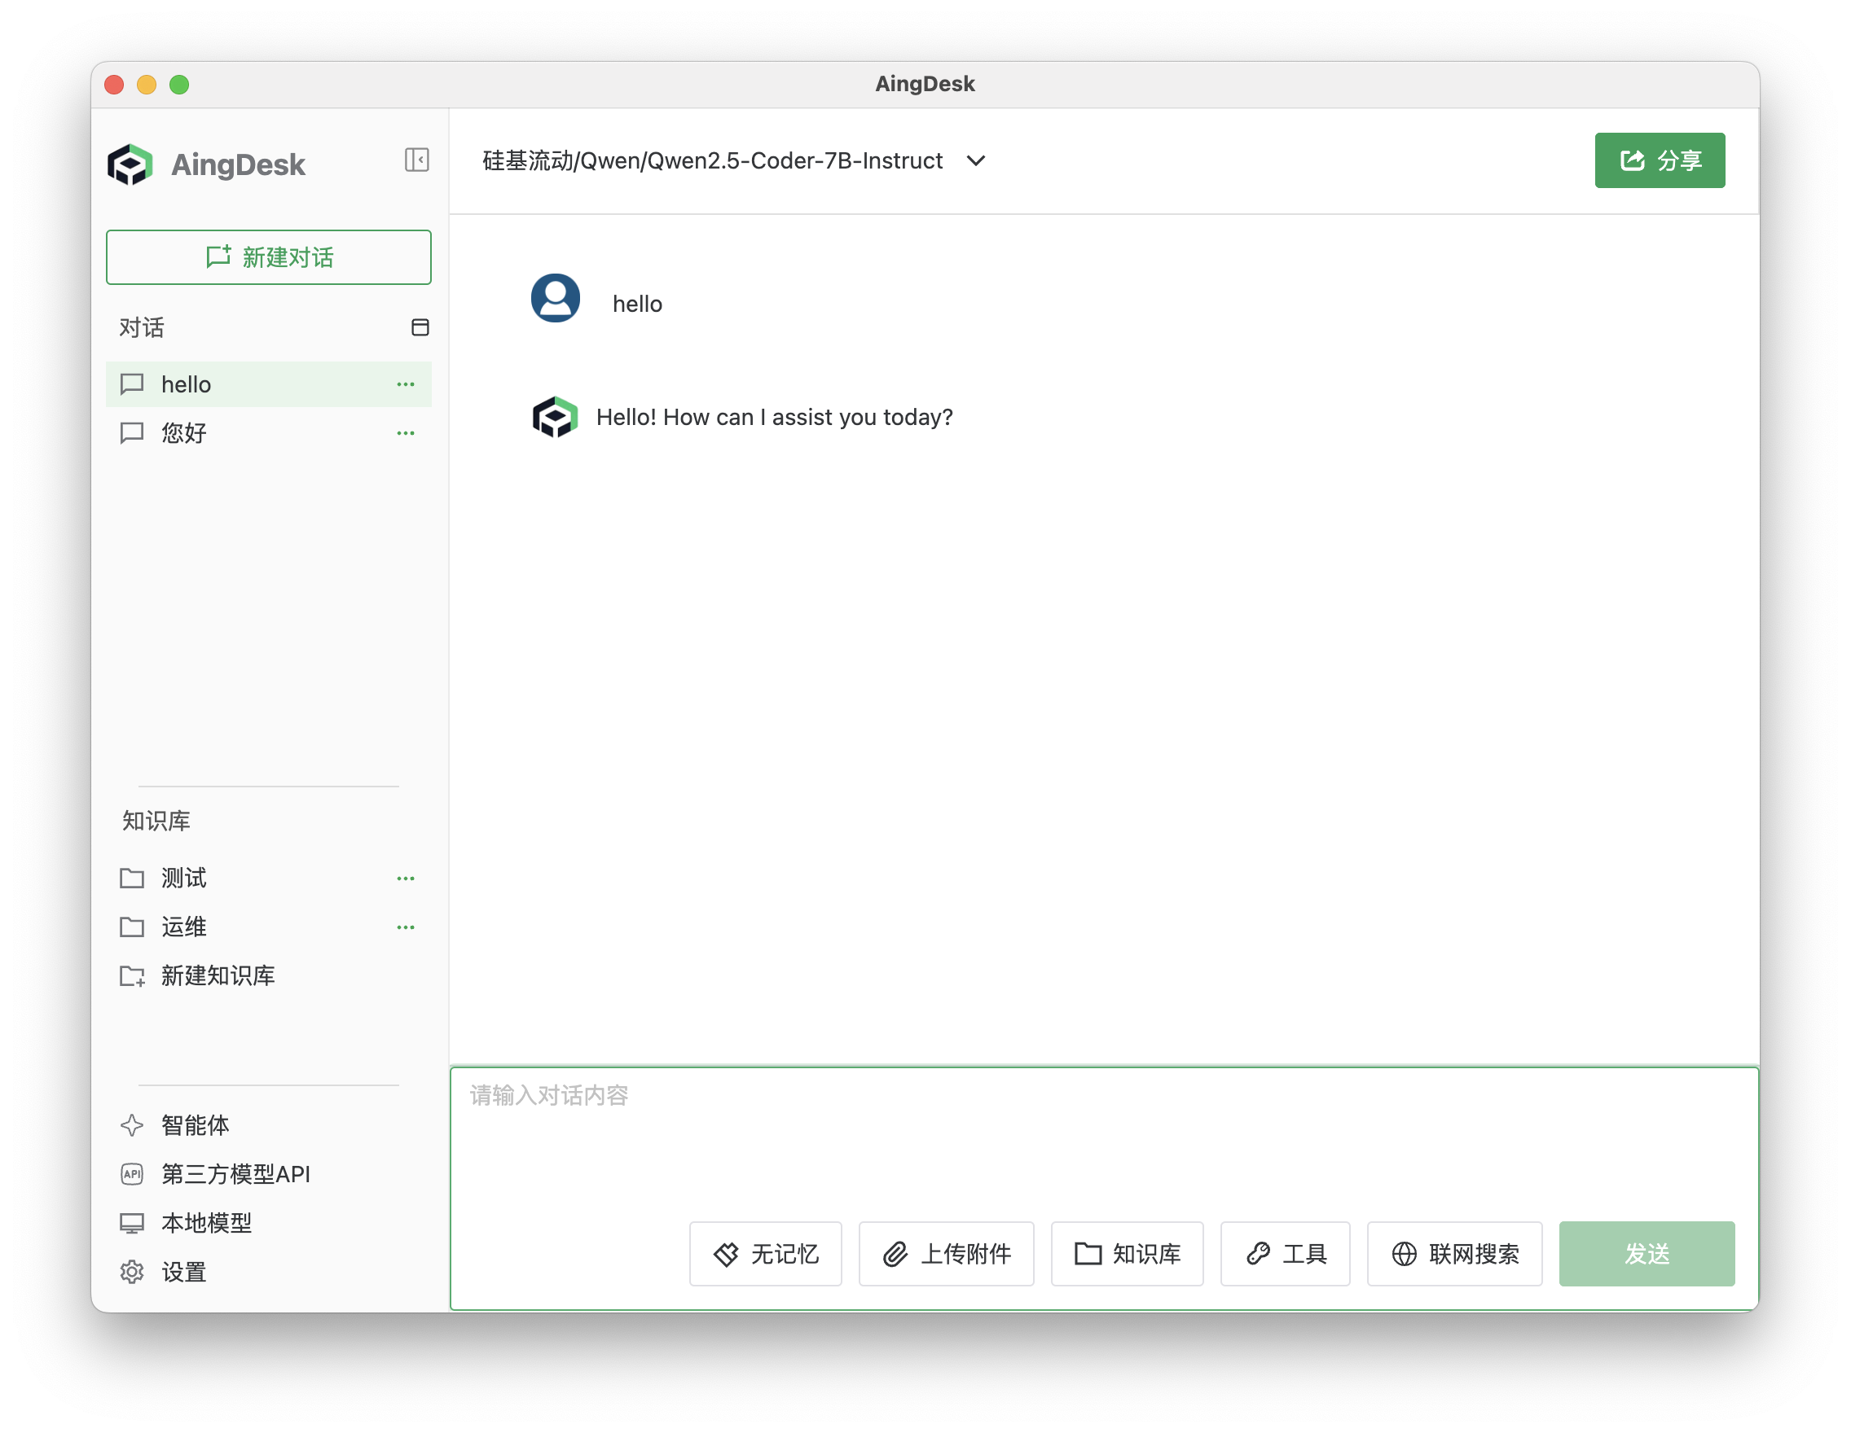
Task: Click the 新建对话 button
Action: coord(269,257)
